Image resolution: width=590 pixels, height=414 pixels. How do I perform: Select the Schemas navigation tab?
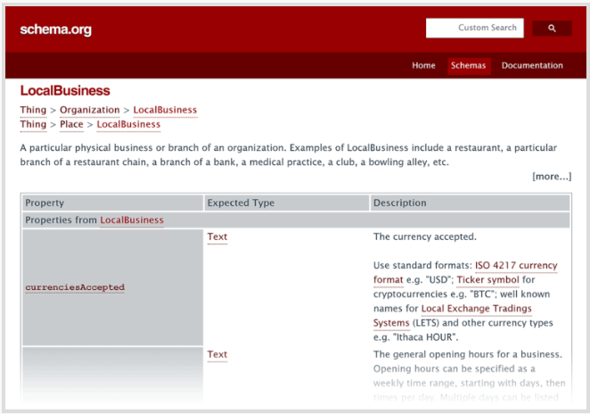point(469,65)
